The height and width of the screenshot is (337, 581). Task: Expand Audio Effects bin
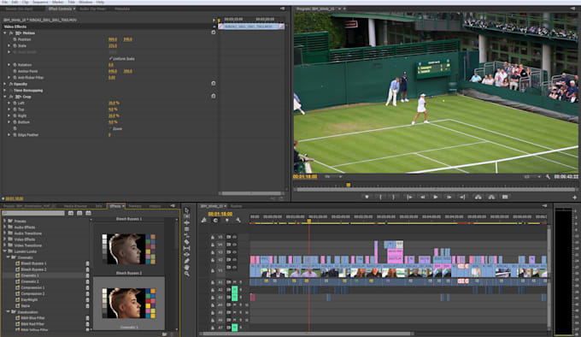5,228
